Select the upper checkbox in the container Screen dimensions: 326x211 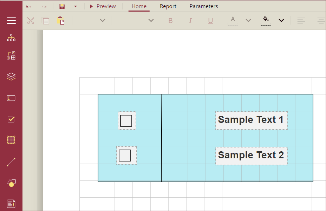tap(127, 120)
